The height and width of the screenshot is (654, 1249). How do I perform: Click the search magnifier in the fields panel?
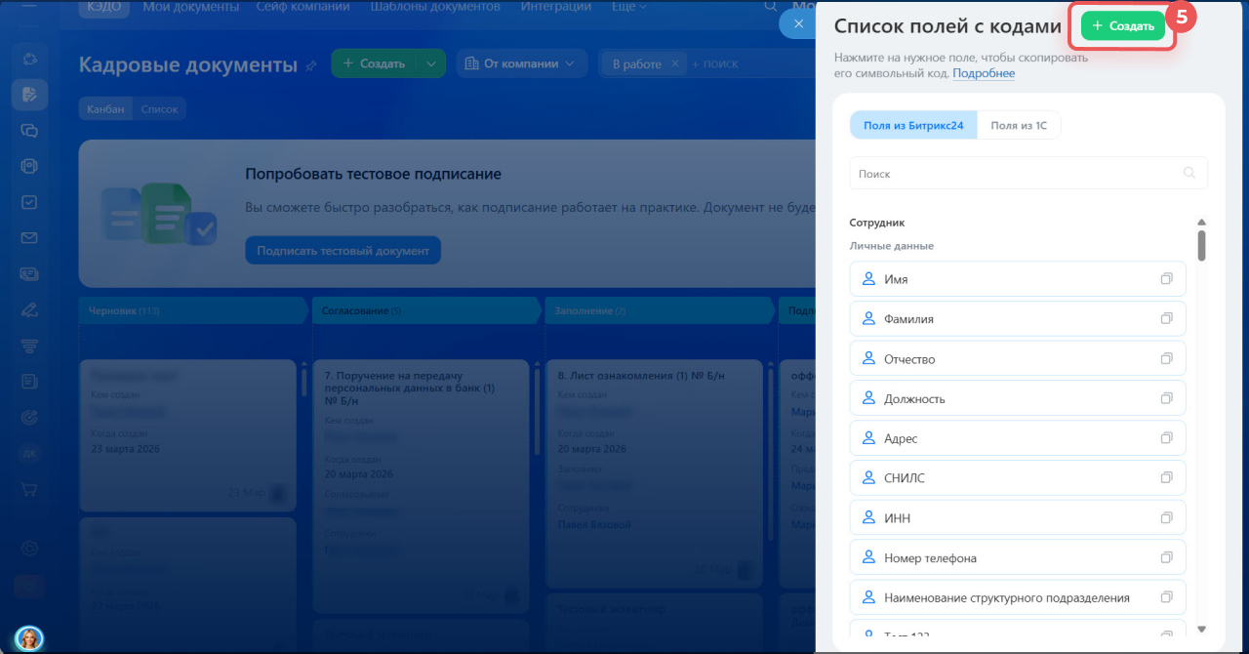pos(1189,174)
